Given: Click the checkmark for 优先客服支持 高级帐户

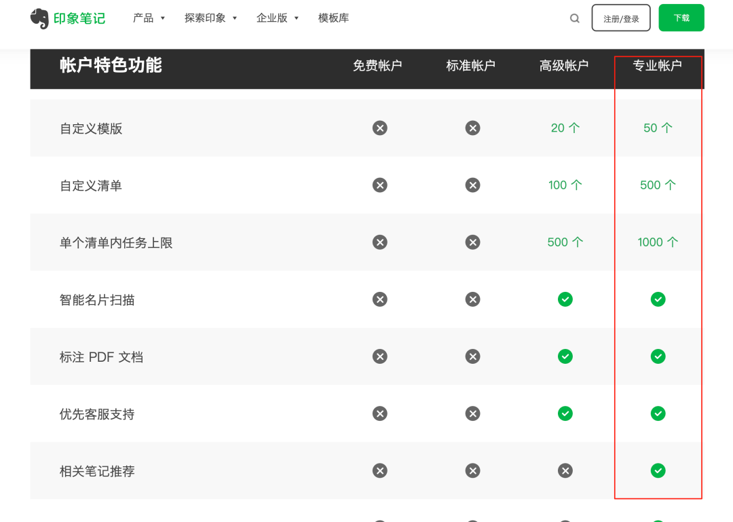Looking at the screenshot, I should pos(565,413).
